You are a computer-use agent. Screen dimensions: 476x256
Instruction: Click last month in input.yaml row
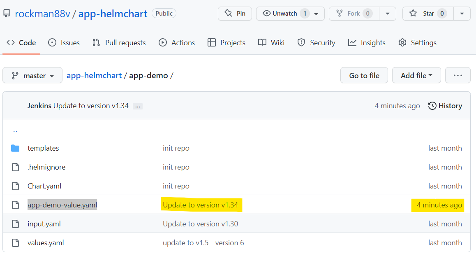click(445, 224)
